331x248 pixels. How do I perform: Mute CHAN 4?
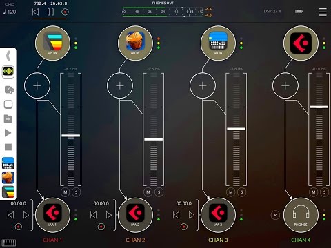tap(314, 192)
